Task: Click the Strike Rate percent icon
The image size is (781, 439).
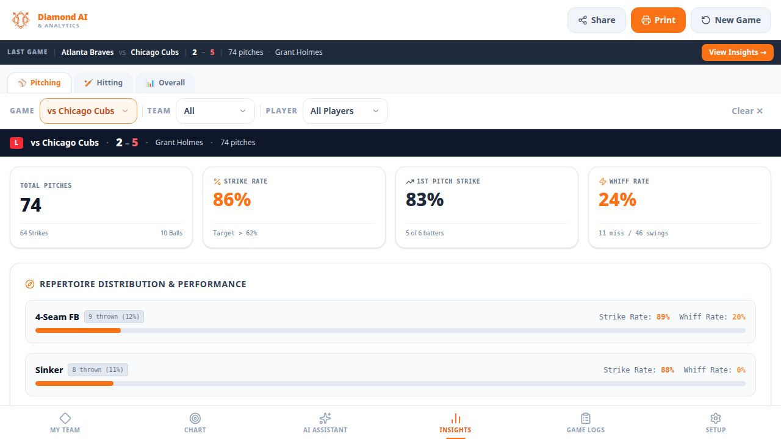Action: coord(217,182)
